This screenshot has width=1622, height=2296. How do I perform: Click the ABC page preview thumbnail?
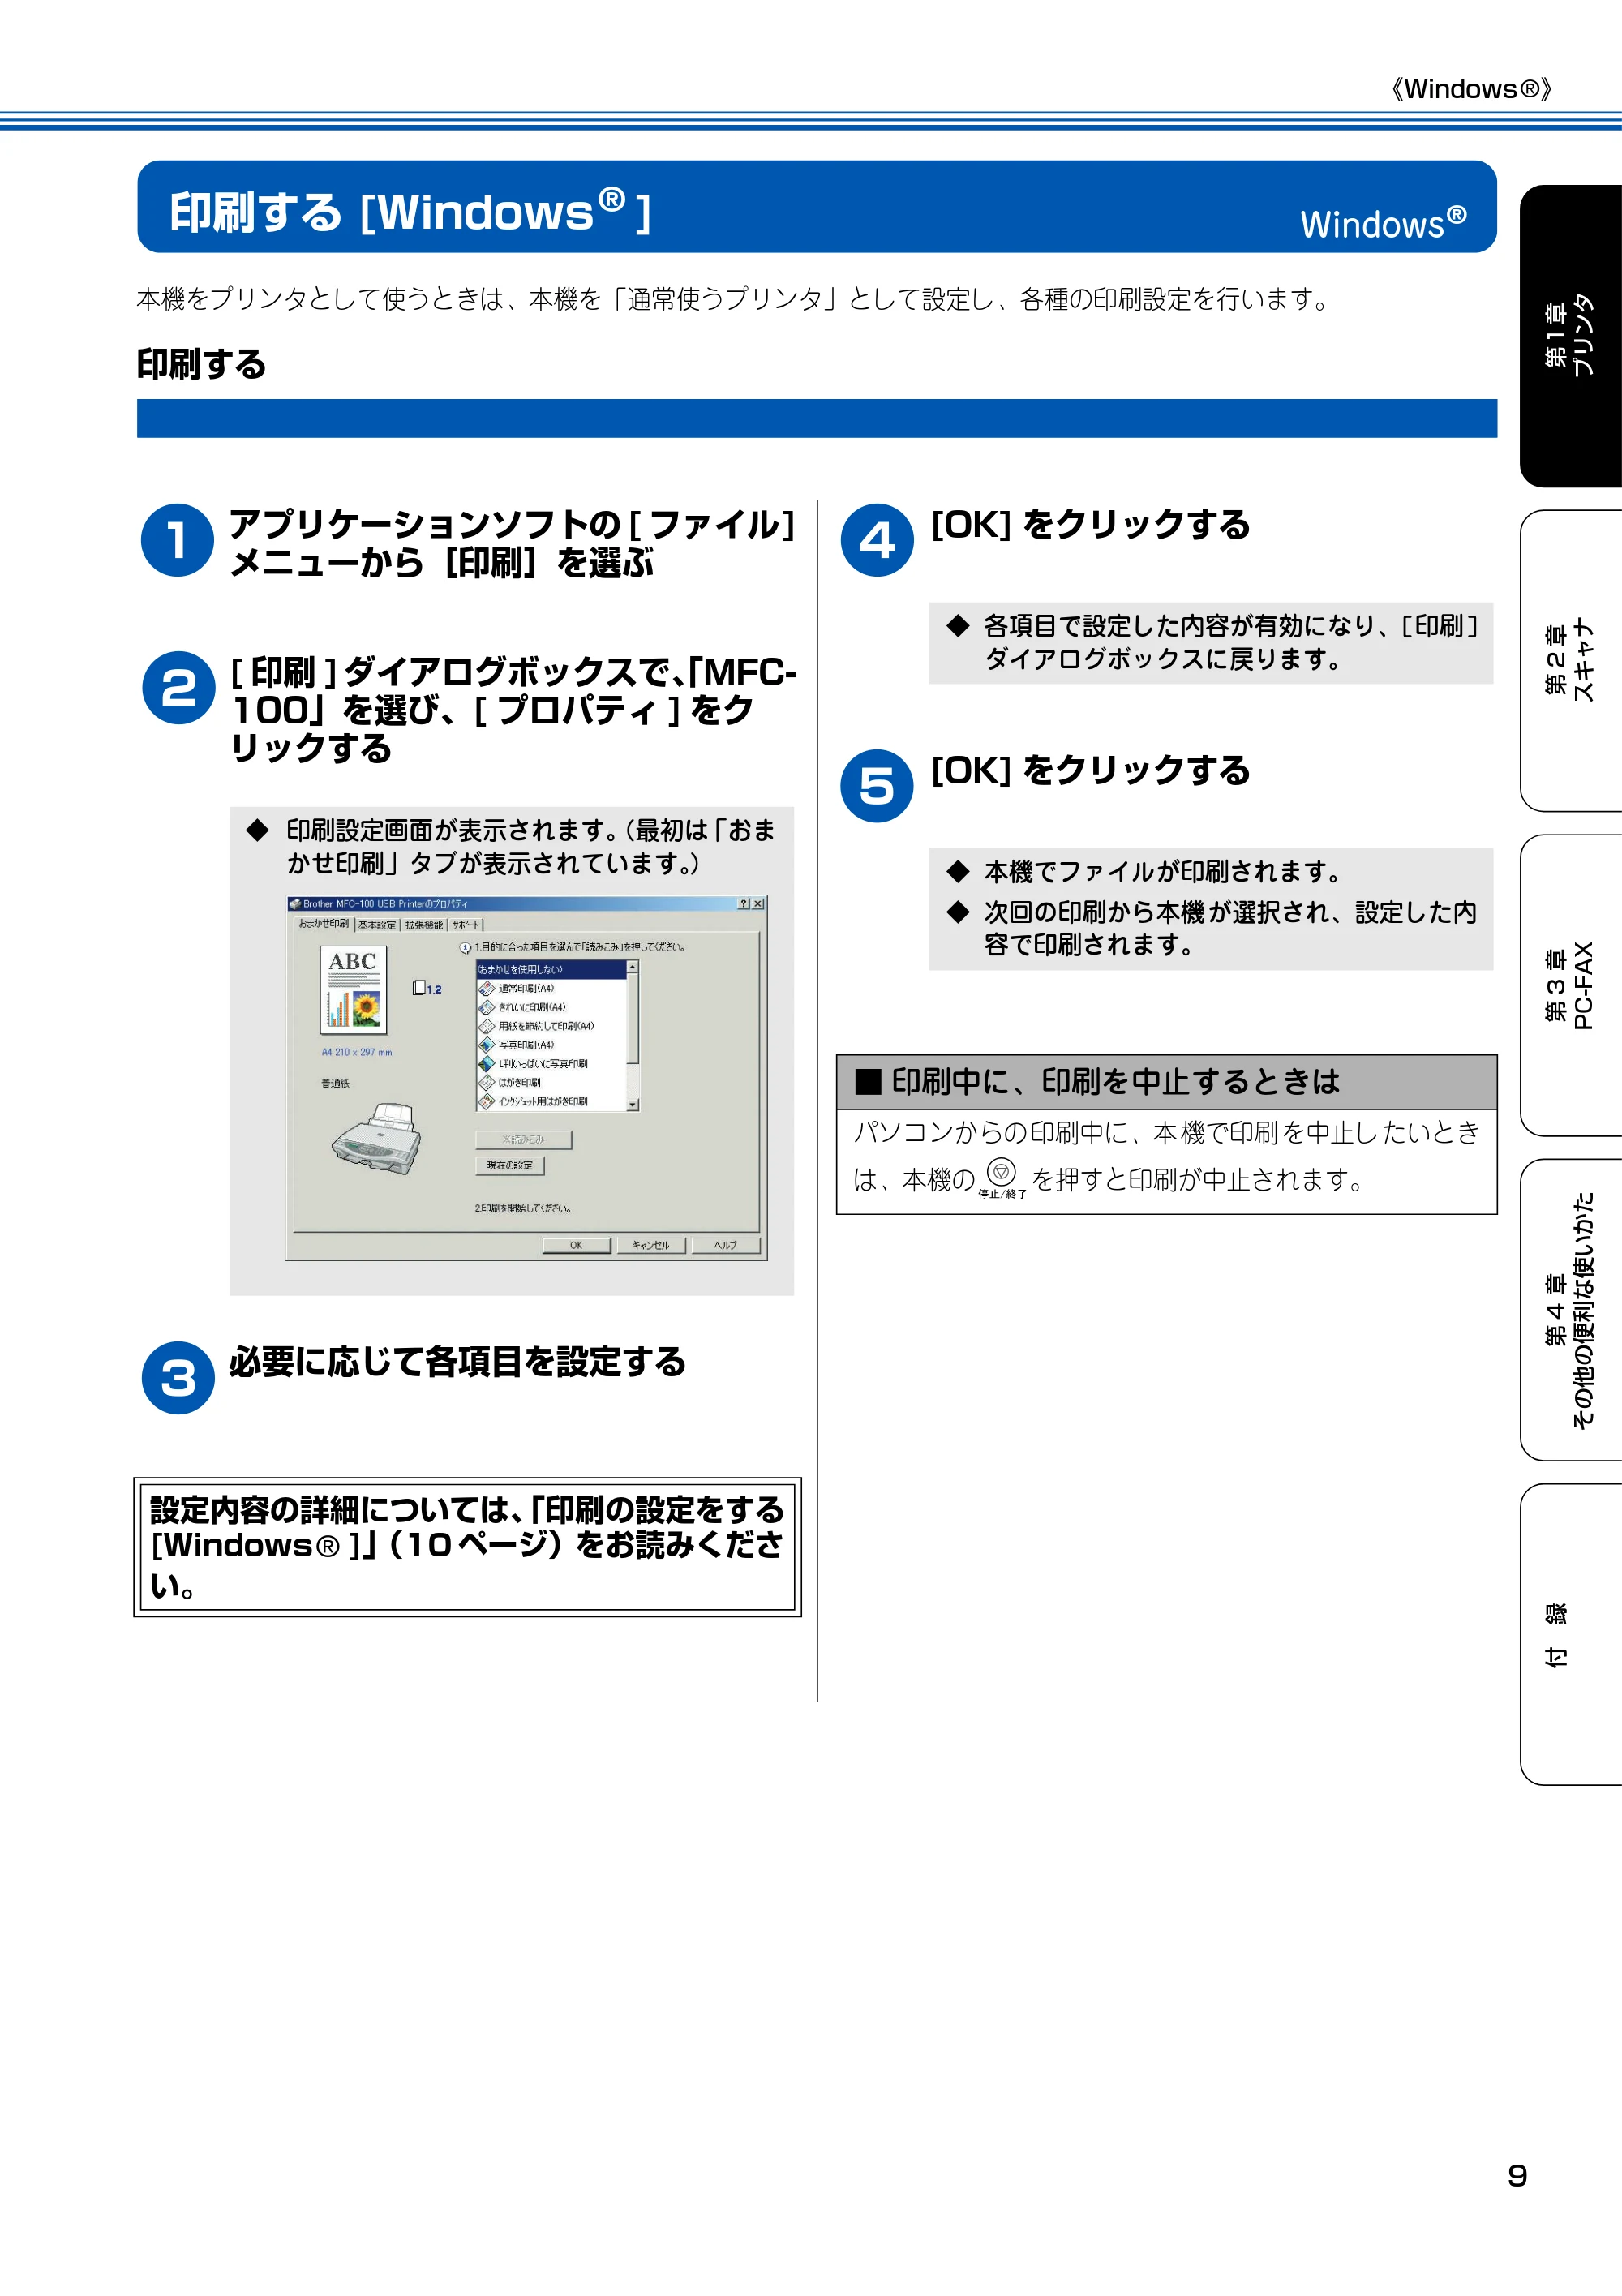(354, 989)
